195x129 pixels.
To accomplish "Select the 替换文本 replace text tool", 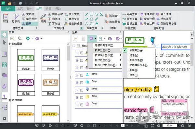I will (x=72, y=19).
